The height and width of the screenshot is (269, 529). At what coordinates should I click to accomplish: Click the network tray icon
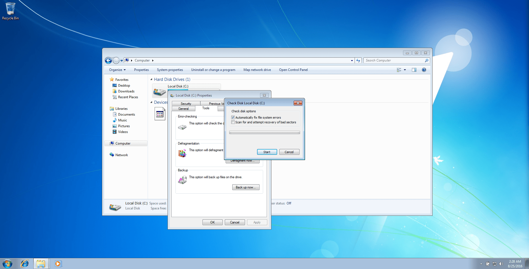(495, 264)
